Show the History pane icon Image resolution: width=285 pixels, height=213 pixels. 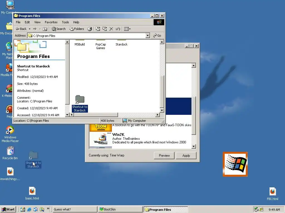click(90, 29)
